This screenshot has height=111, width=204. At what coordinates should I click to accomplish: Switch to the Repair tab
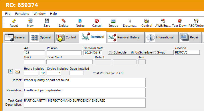coord(190,37)
